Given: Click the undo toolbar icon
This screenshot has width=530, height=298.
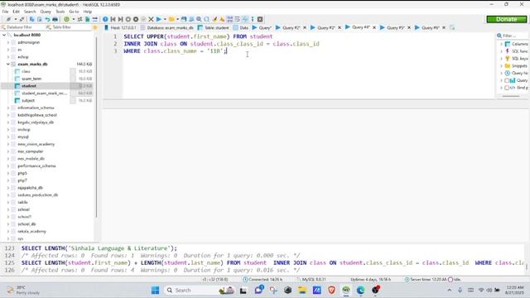Looking at the screenshot, I should click(x=47, y=19).
